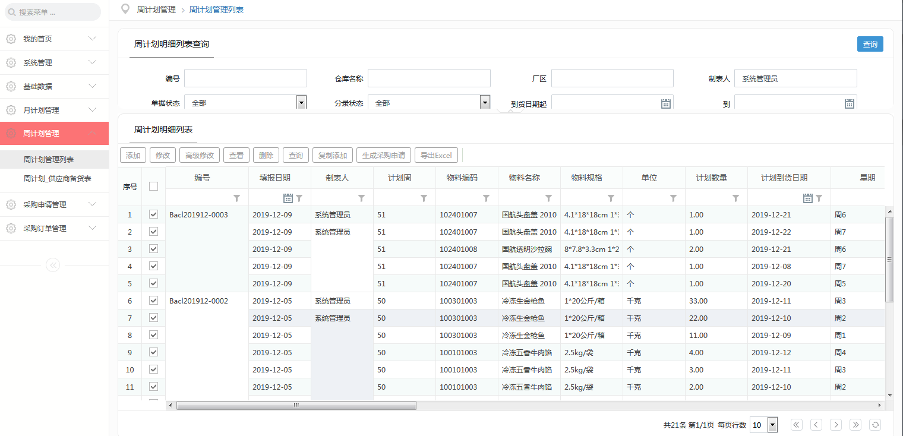
Task: Open the 周计划管理列表 submenu item
Action: [x=54, y=160]
